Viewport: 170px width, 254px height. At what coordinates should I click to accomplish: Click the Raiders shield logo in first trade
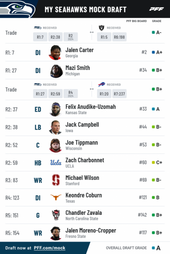click(102, 28)
